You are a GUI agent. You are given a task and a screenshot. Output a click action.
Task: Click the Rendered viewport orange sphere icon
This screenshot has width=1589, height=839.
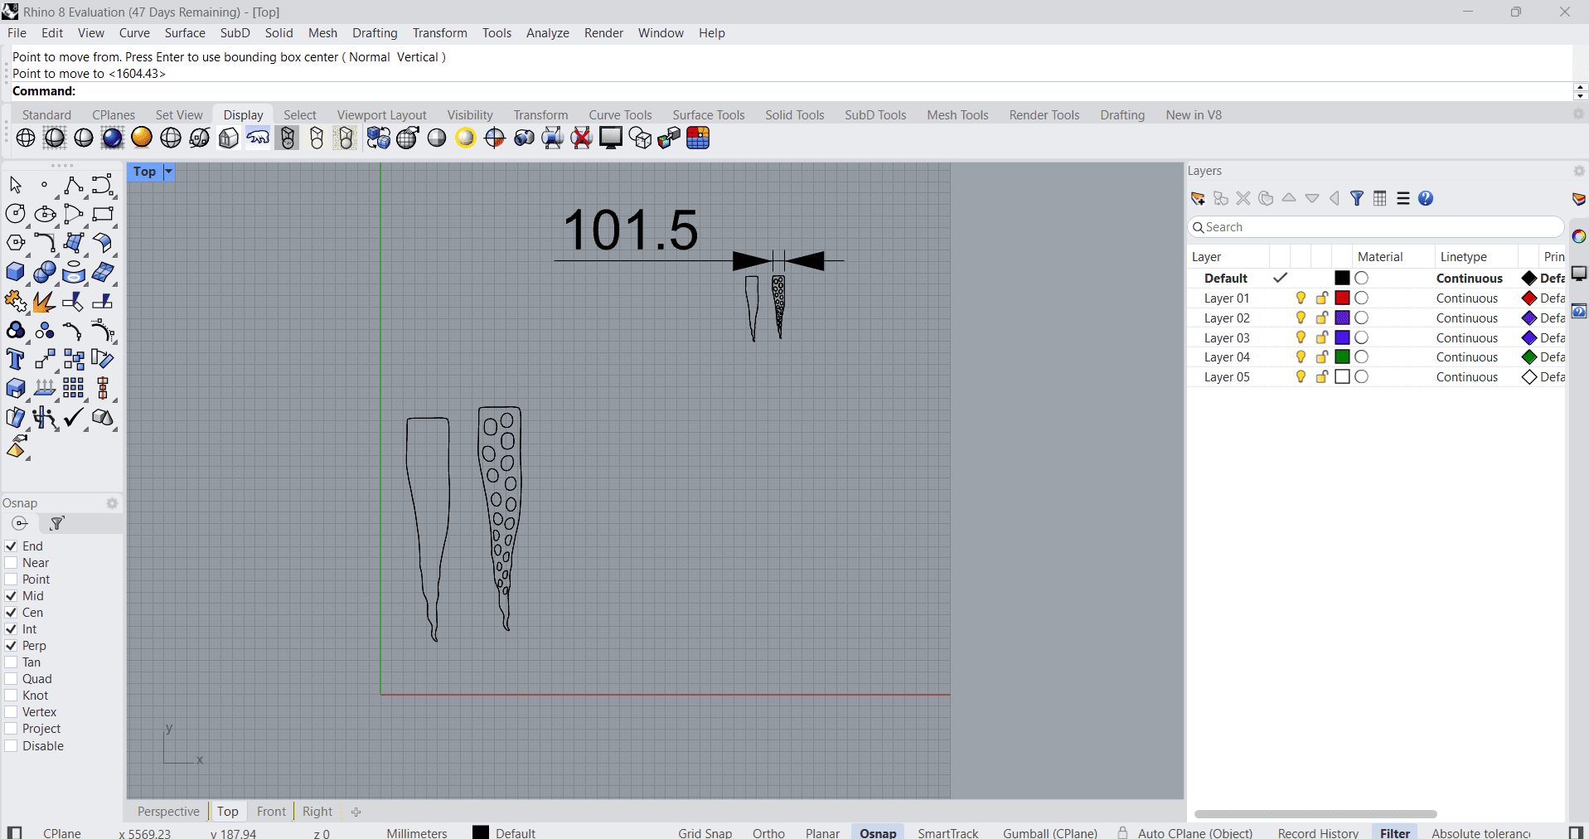click(142, 138)
